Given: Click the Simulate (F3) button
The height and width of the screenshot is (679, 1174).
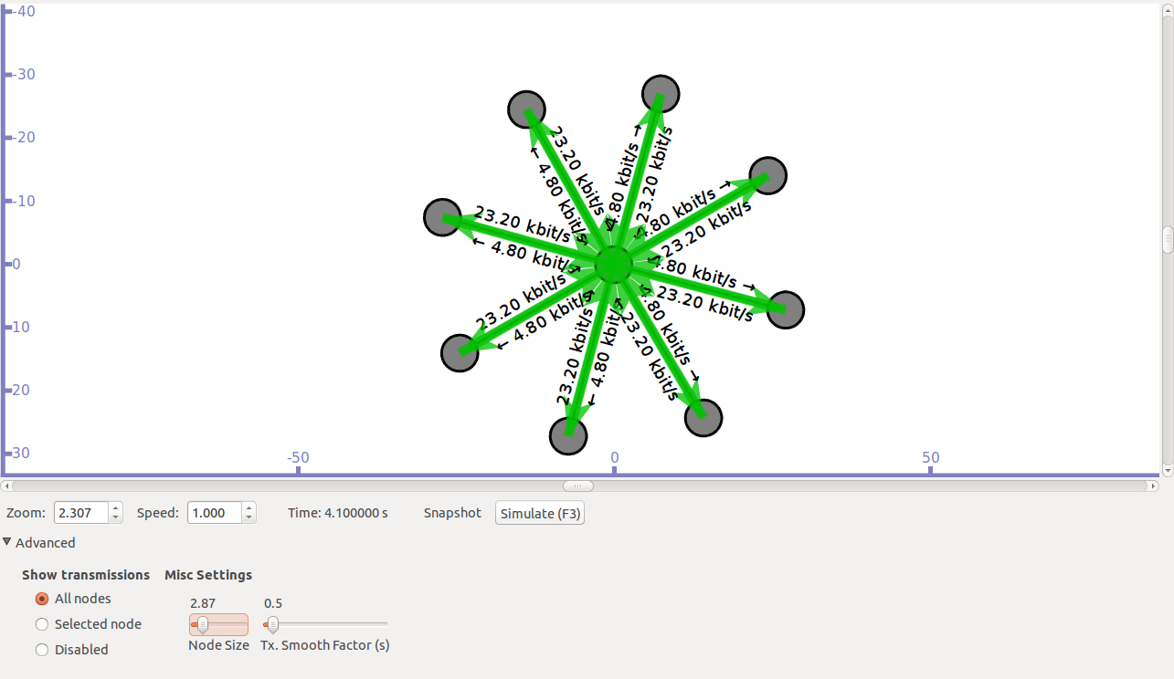Looking at the screenshot, I should [x=539, y=513].
